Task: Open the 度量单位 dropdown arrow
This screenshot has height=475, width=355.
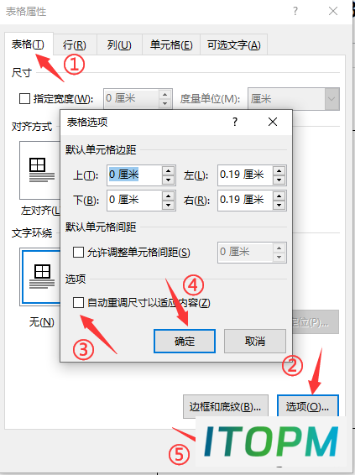Action: [x=332, y=99]
